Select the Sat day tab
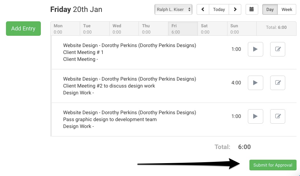The height and width of the screenshot is (176, 300). pyautogui.click(x=212, y=29)
